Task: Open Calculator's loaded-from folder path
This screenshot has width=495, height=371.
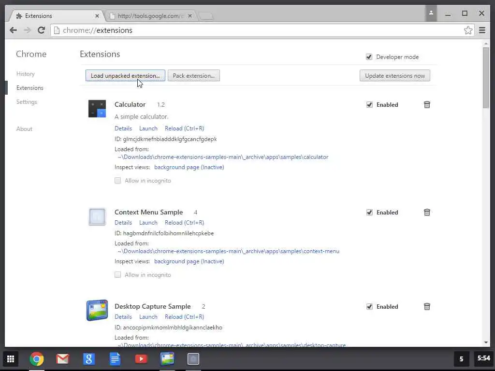Action: pos(223,157)
